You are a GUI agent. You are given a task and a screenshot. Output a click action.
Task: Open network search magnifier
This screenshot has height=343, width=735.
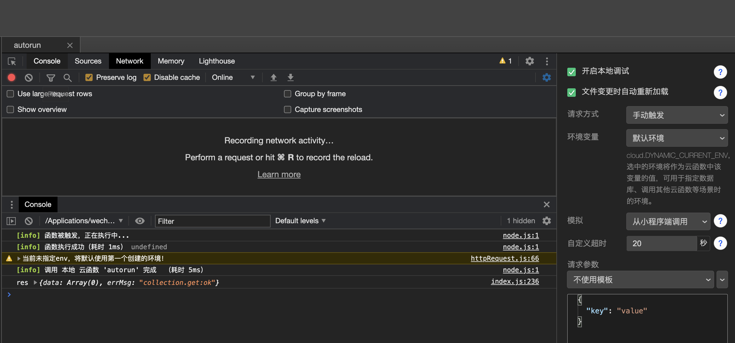tap(68, 78)
